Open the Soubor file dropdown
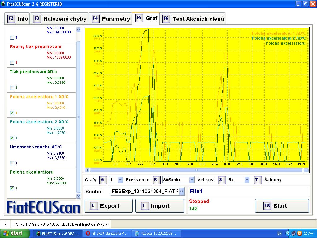The width and height of the screenshot is (317, 238). (x=181, y=192)
